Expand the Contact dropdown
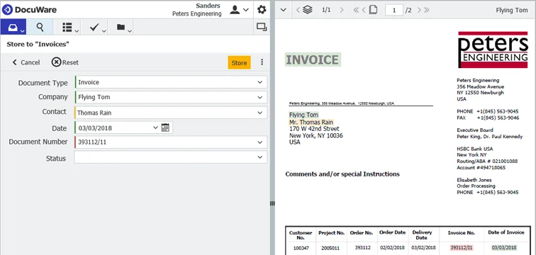 [259, 113]
